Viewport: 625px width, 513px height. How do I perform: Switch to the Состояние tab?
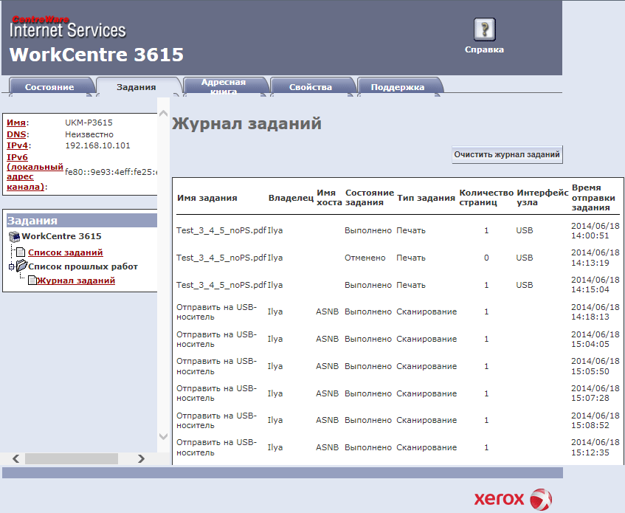[49, 87]
